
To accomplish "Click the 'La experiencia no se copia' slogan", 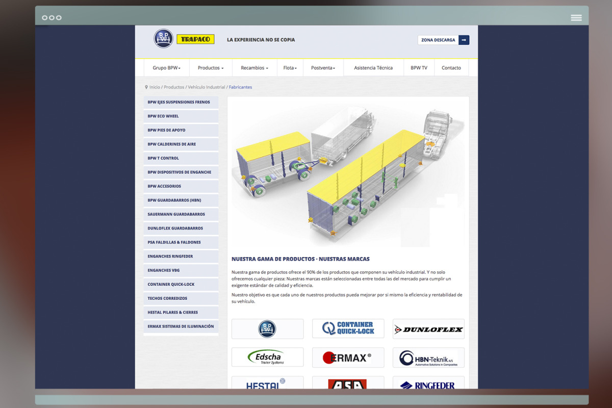I will point(261,40).
